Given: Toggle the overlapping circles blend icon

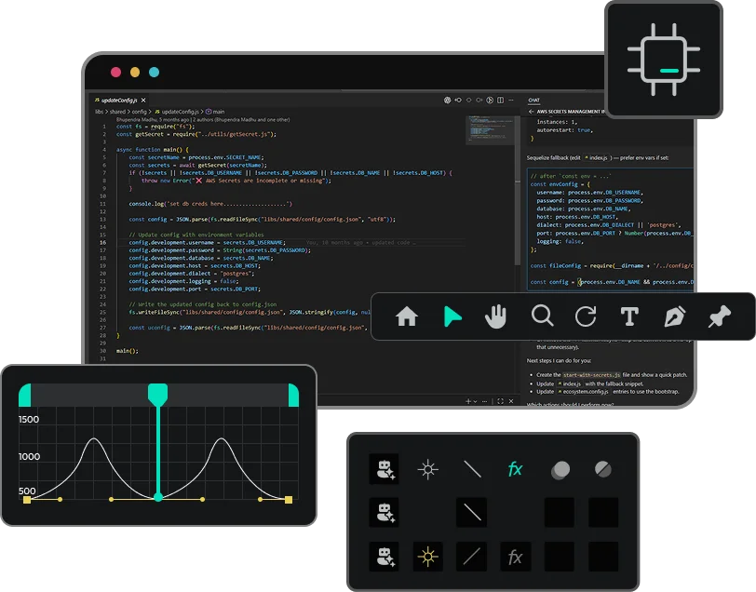Looking at the screenshot, I should point(560,470).
